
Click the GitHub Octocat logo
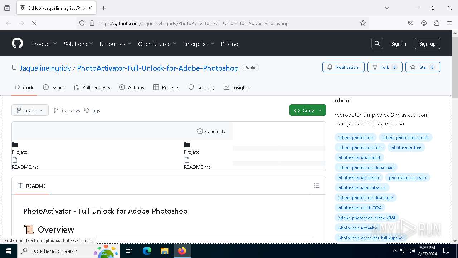(x=17, y=43)
